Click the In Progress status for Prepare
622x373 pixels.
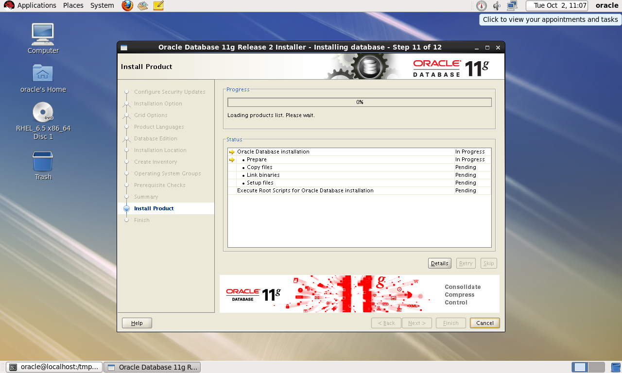(470, 159)
